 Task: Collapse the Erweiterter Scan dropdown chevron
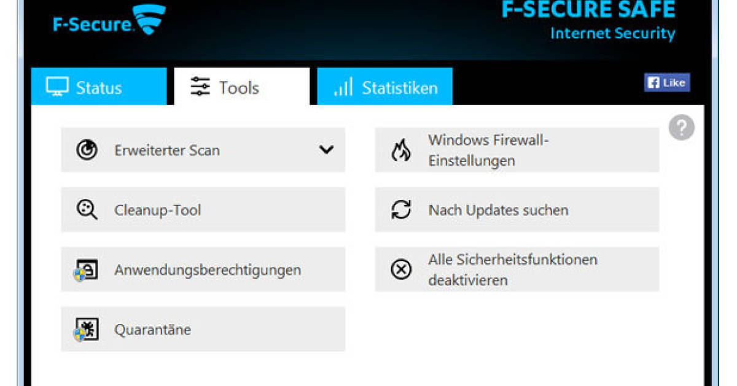[x=327, y=149]
